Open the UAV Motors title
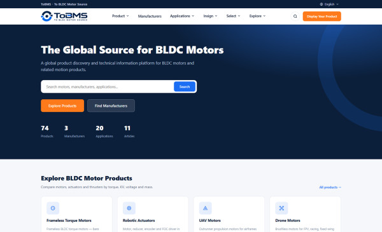 (x=209, y=221)
